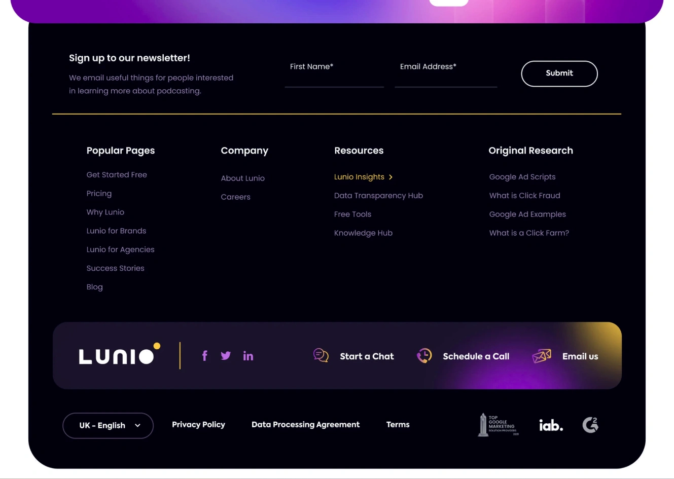The width and height of the screenshot is (674, 479).
Task: Open the Privacy Policy page
Action: pyautogui.click(x=198, y=425)
